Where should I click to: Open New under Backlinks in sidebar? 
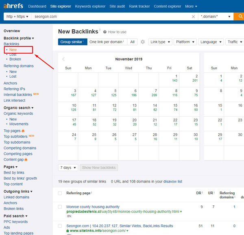(13, 50)
